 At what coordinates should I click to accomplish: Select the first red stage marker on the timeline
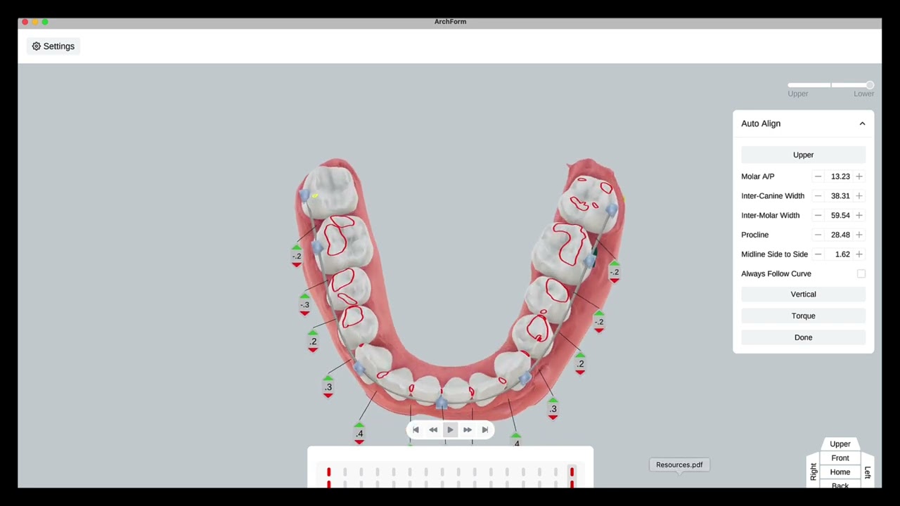tap(328, 473)
